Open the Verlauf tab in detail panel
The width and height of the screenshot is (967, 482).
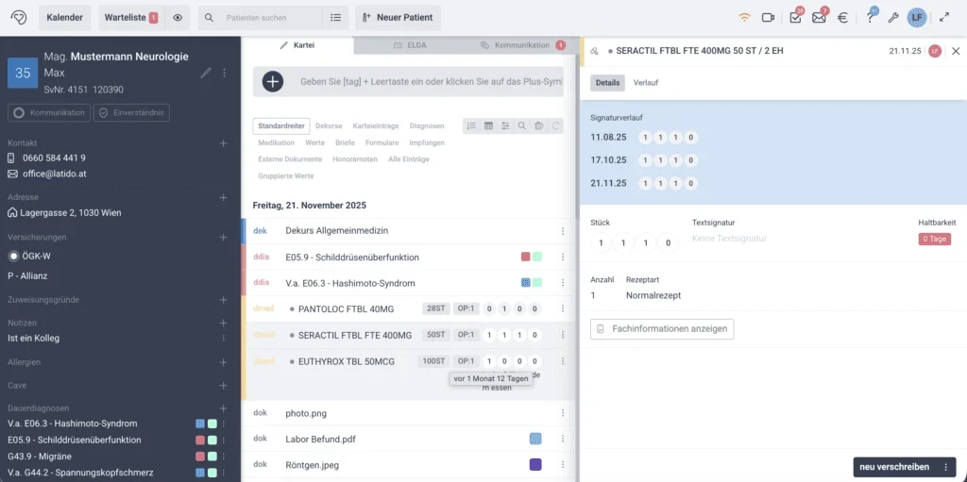(x=646, y=83)
